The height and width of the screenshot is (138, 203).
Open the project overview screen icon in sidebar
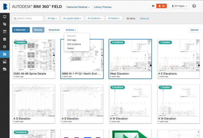pos(5,16)
